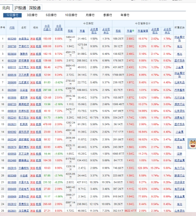Click stock code 601888 in row 21

point(12,182)
